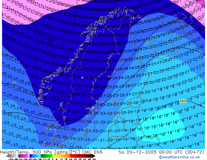The image size is (207, 160).
Task: Click the 560 height contour label
Action: tap(183, 101)
